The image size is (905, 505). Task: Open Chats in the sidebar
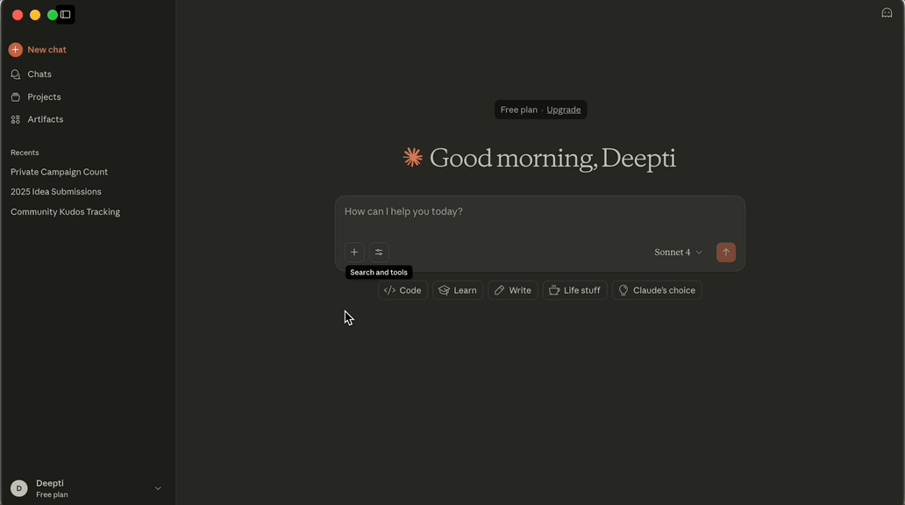[x=39, y=75]
